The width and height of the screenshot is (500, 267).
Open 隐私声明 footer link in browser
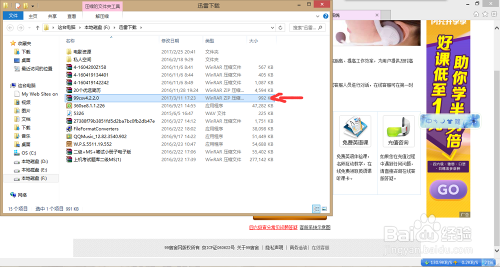pos(274,247)
